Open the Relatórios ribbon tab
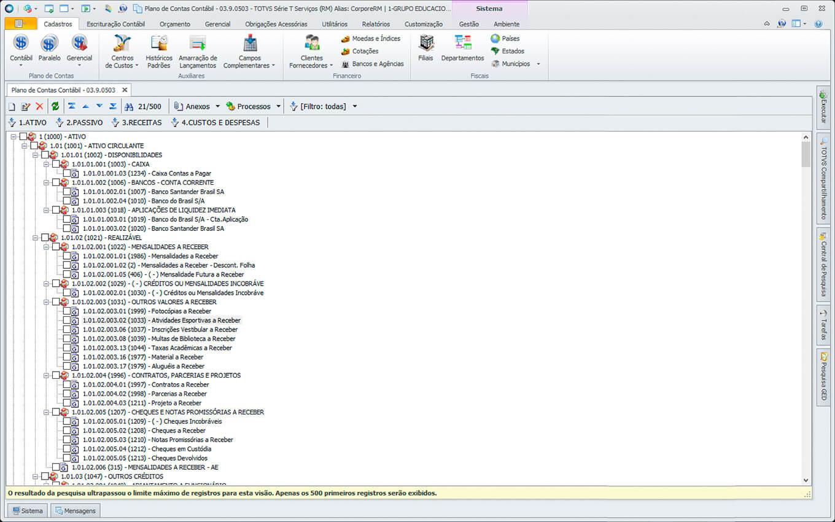The image size is (835, 522). [x=376, y=24]
